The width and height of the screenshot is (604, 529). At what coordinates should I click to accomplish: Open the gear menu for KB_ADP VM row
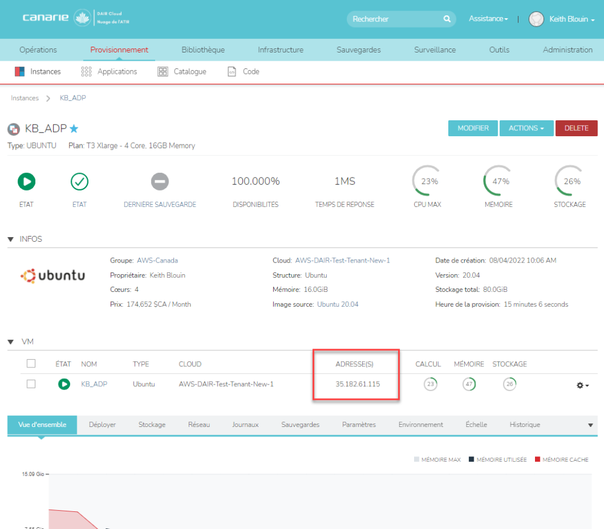tap(582, 385)
